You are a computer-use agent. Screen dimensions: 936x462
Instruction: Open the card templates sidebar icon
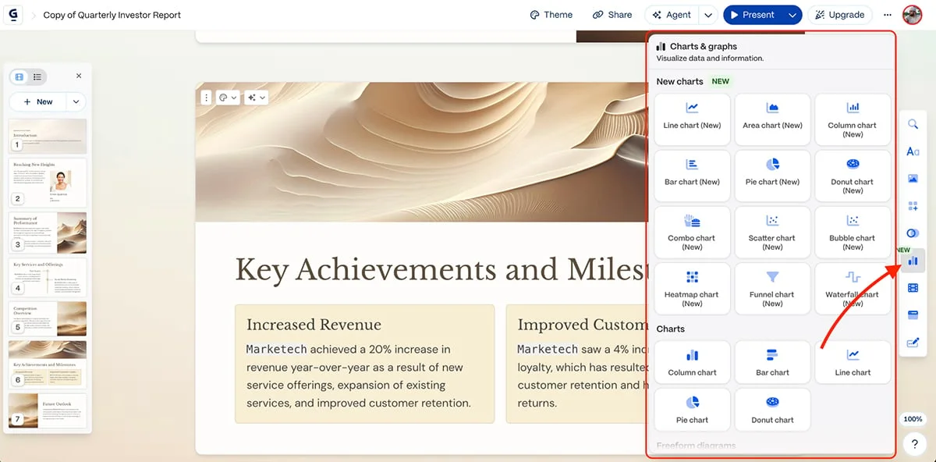coord(913,206)
